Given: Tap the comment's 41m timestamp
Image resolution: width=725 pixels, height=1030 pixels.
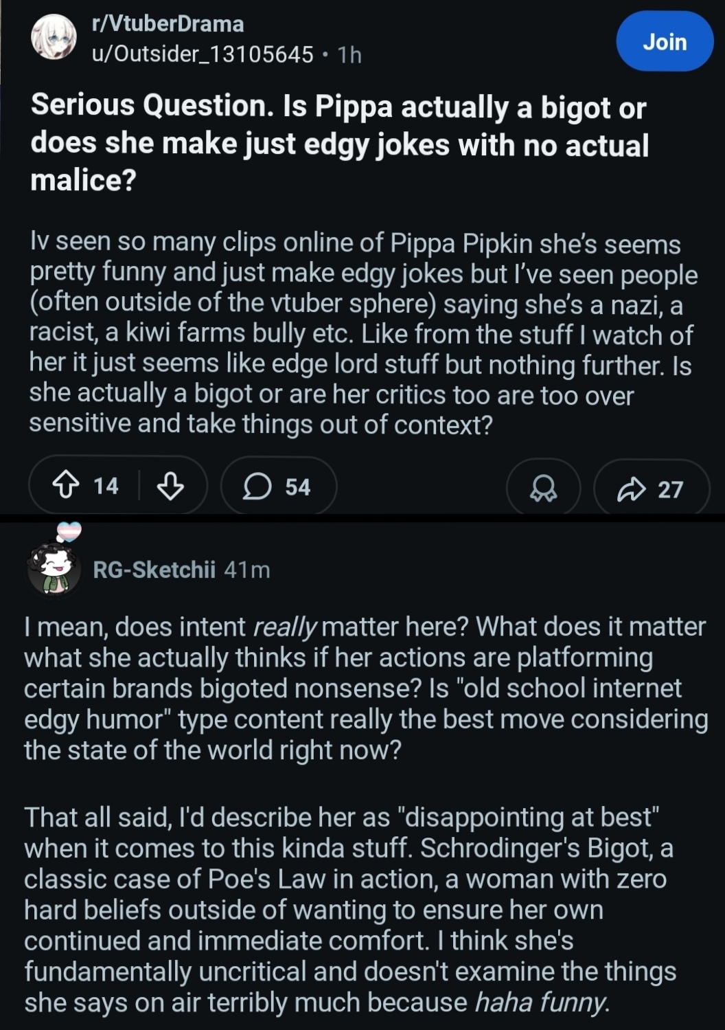Looking at the screenshot, I should coord(247,570).
